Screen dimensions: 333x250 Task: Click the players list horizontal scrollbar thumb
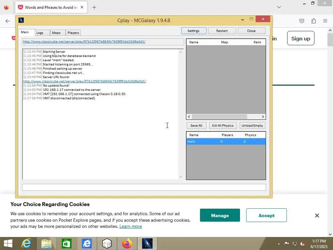[219, 117]
